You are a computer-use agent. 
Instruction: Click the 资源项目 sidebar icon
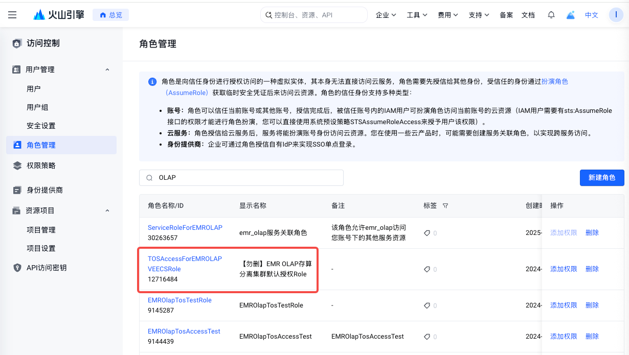pyautogui.click(x=16, y=210)
